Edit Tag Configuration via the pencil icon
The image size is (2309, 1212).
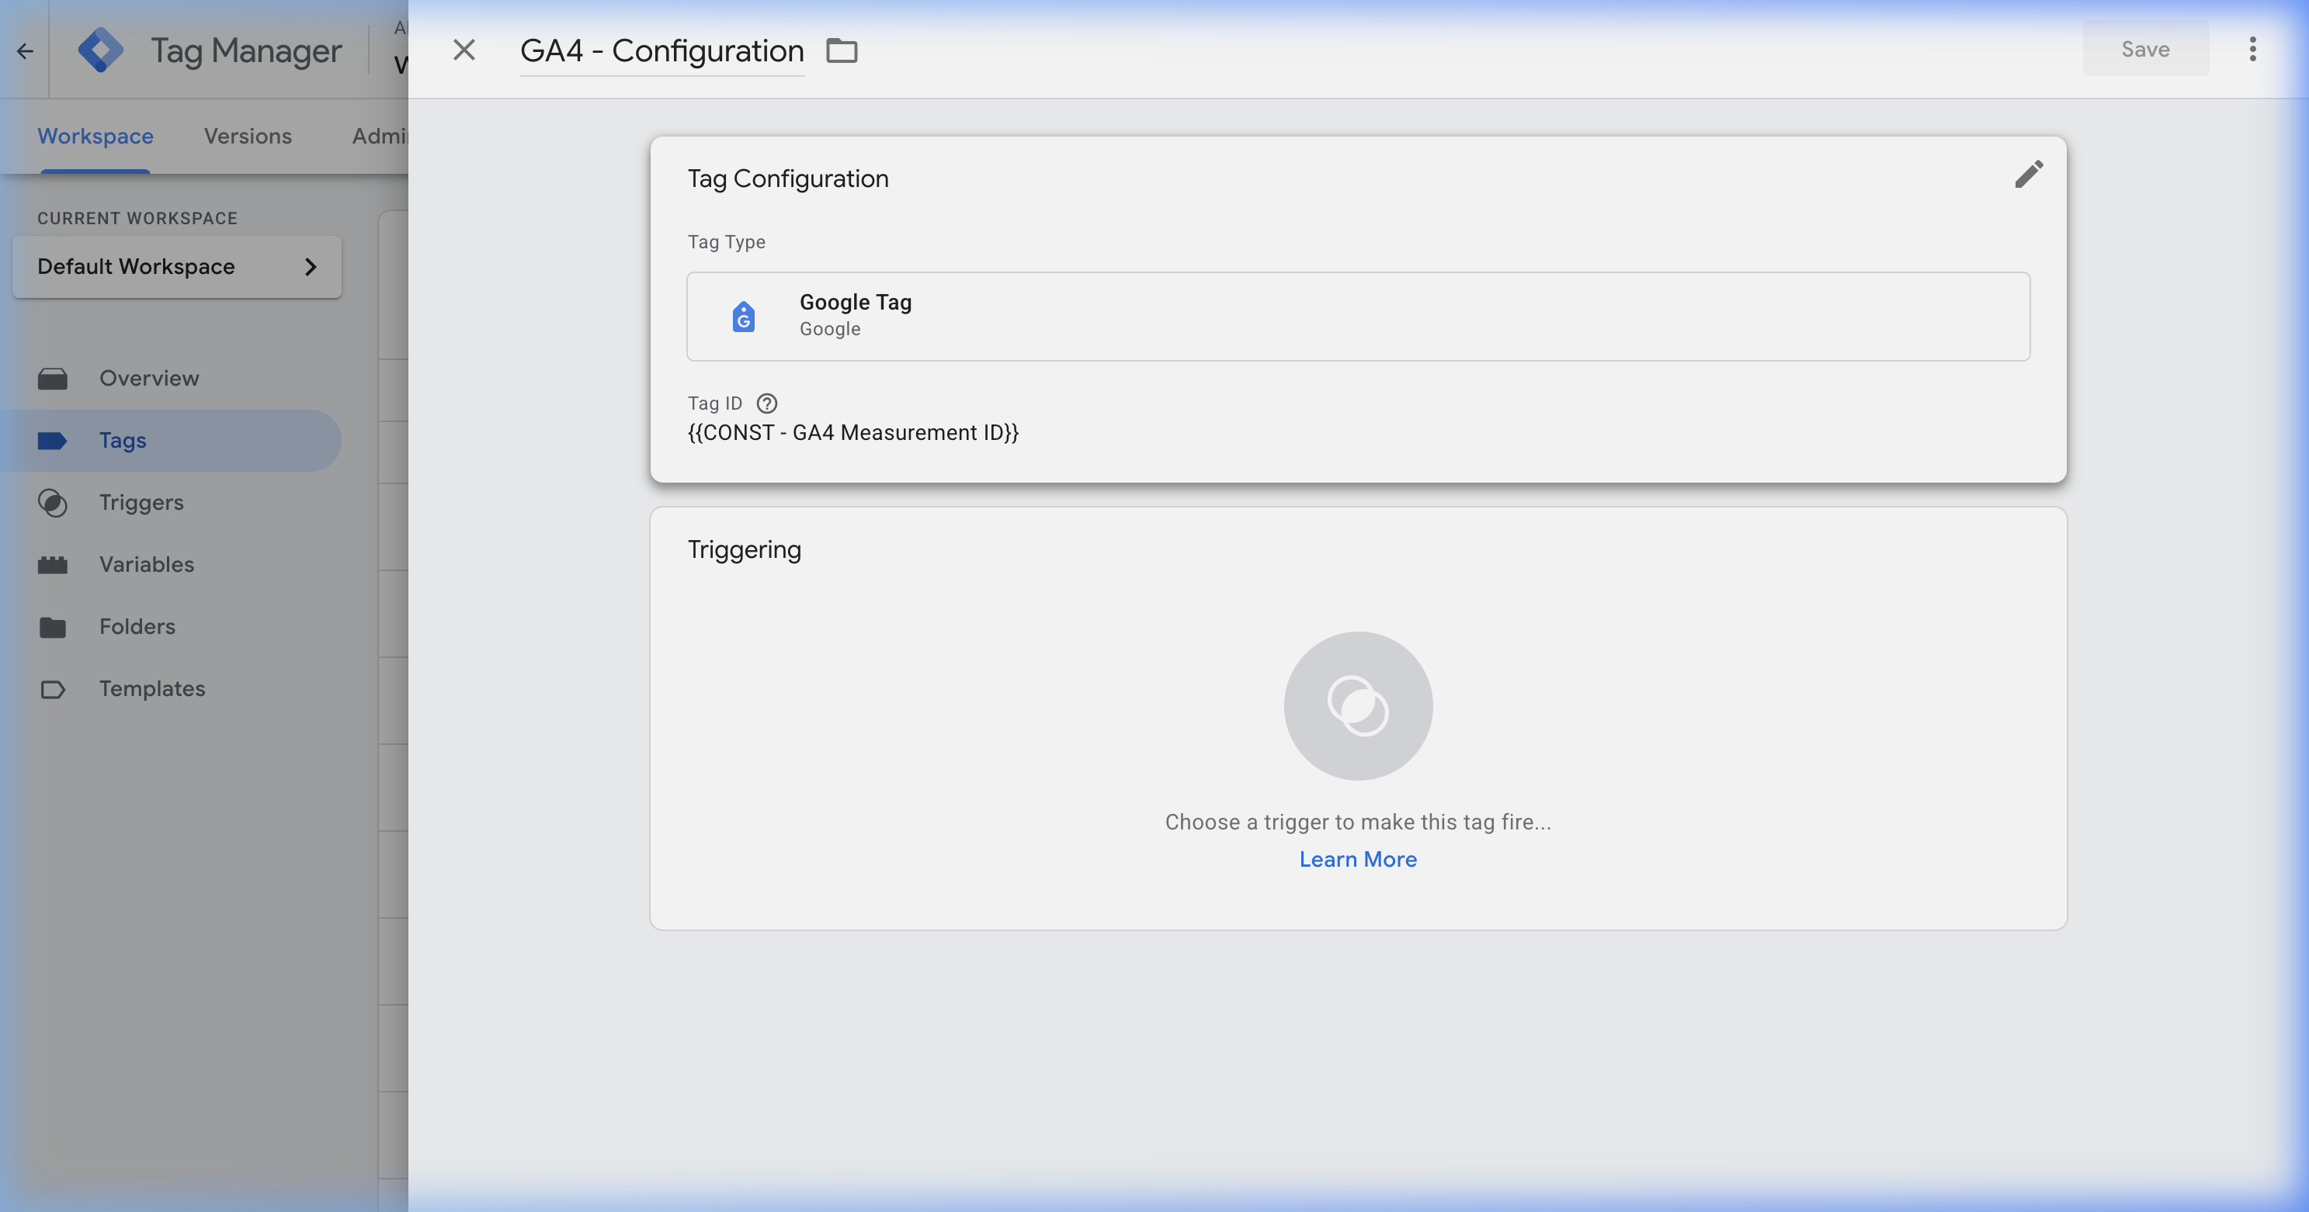tap(2029, 174)
